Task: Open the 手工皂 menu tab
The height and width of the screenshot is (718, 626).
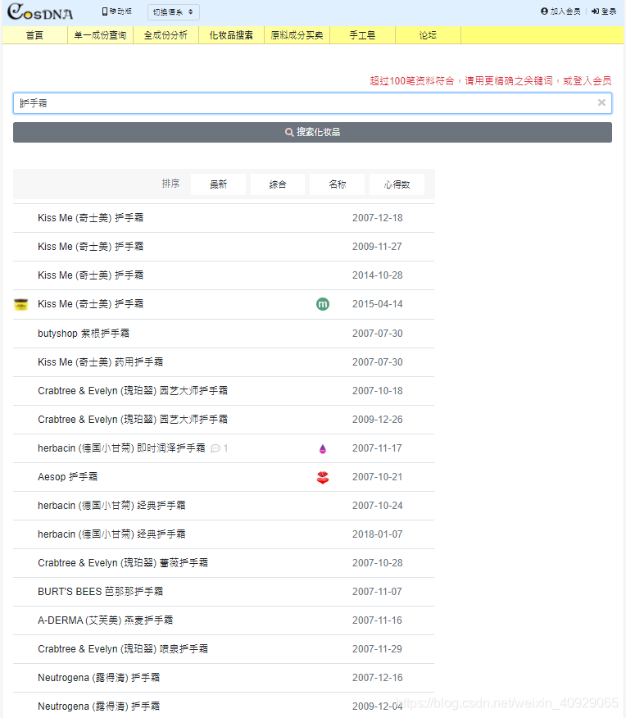Action: pyautogui.click(x=362, y=35)
